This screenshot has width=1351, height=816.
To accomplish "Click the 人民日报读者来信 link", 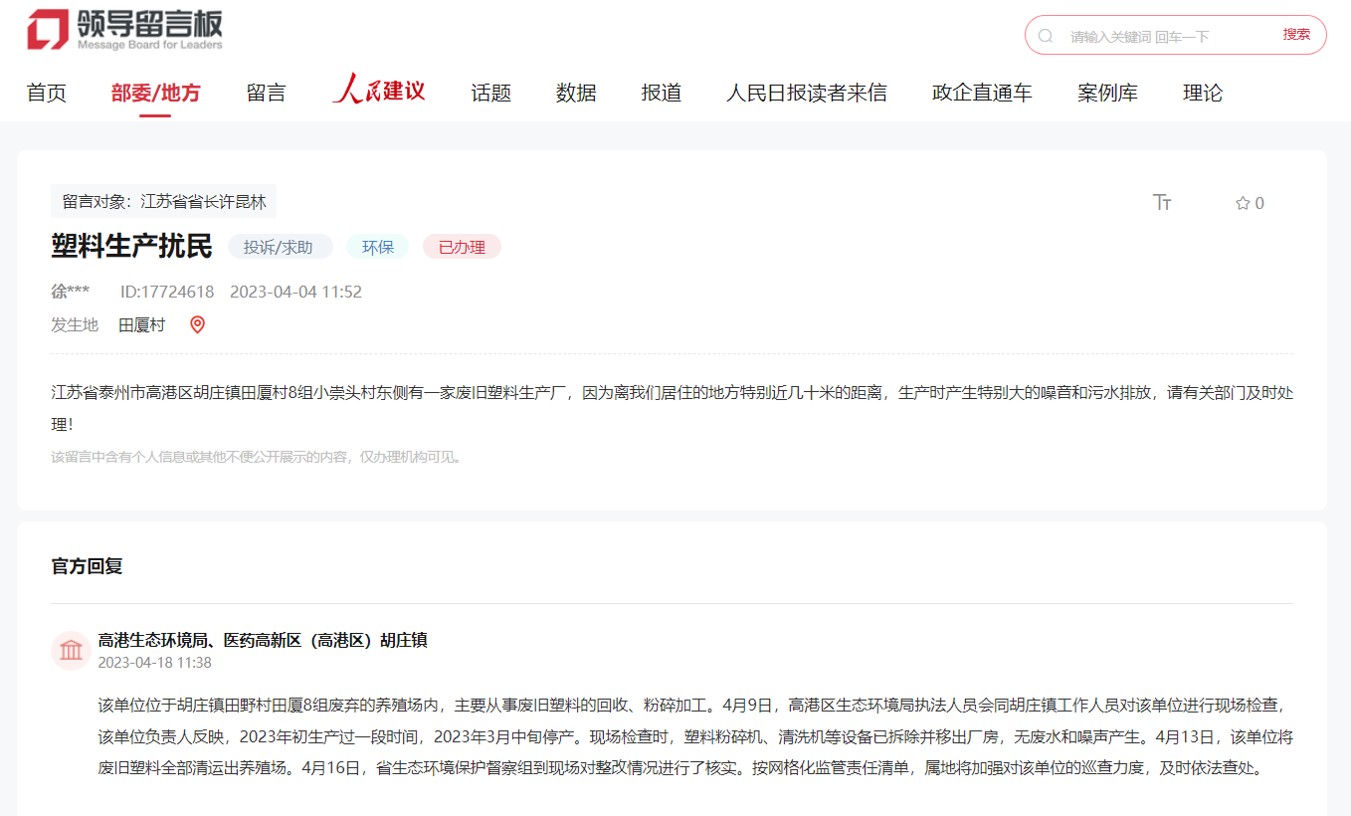I will point(807,92).
